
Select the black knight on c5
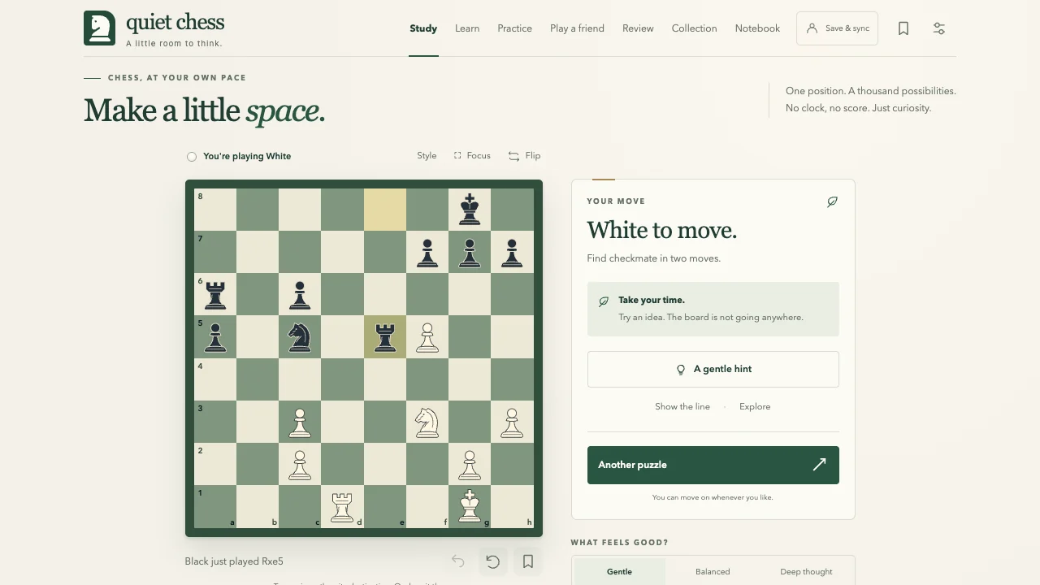300,336
